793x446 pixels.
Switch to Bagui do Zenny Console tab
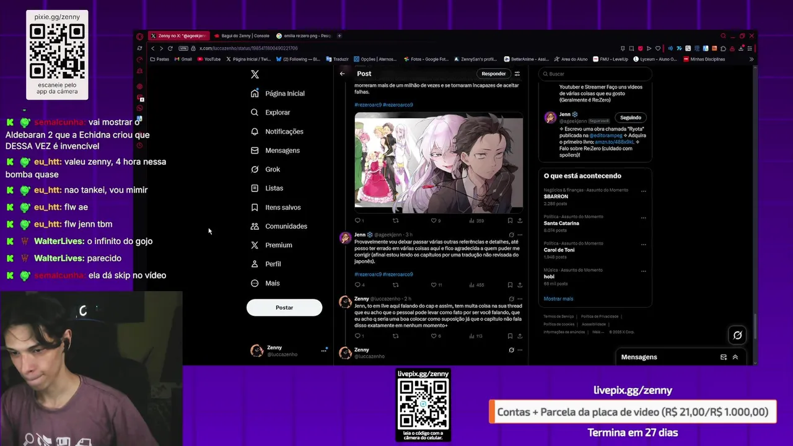click(242, 36)
